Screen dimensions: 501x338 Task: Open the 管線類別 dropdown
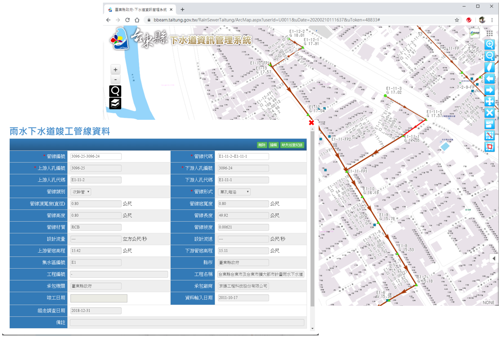[x=81, y=192]
